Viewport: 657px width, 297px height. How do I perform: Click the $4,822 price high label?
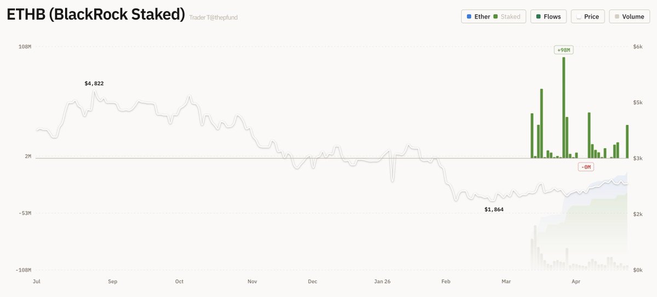tap(94, 83)
